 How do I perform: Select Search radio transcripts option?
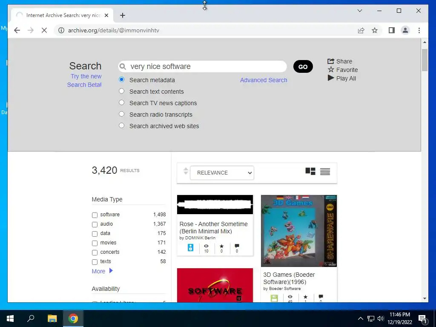(121, 114)
